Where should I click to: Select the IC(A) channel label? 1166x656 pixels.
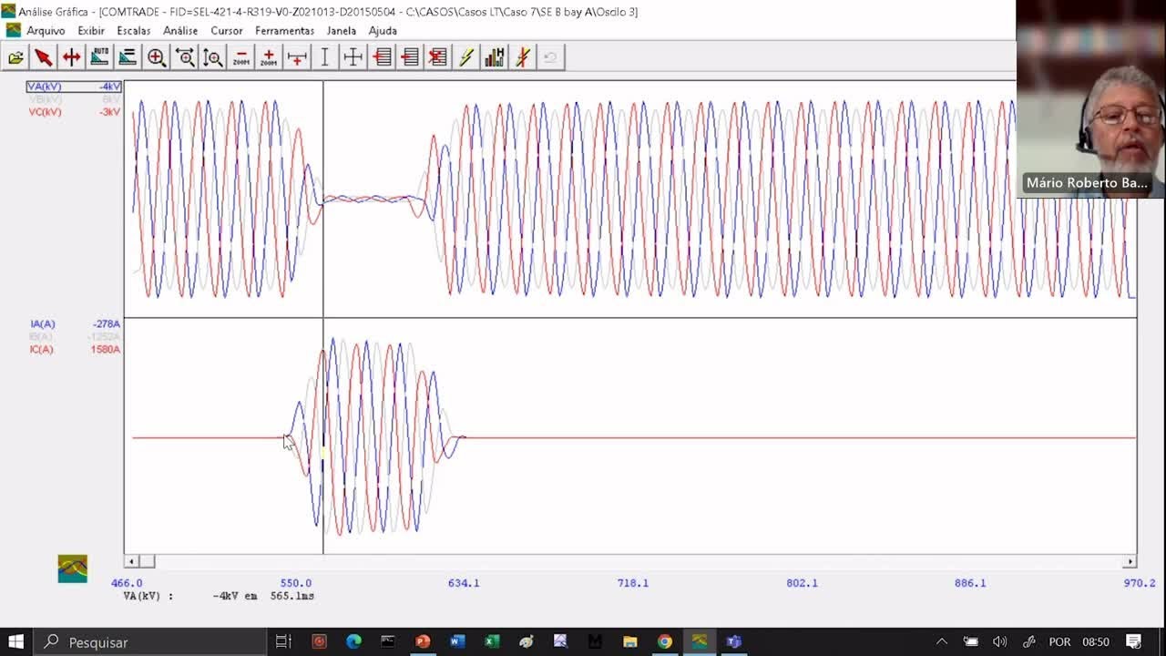pos(42,350)
